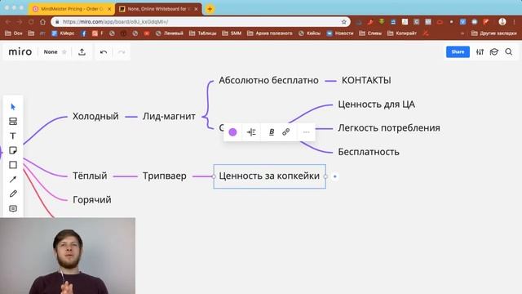Bookmark this page with the star icon
The height and width of the screenshot is (294, 522).
coord(344,22)
